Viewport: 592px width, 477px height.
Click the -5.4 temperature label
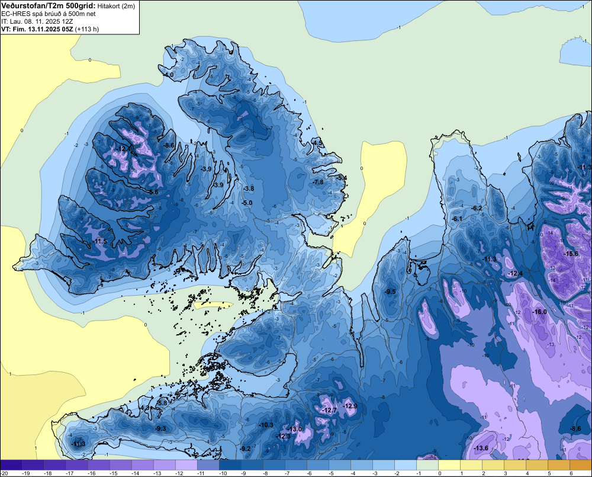coord(342,178)
